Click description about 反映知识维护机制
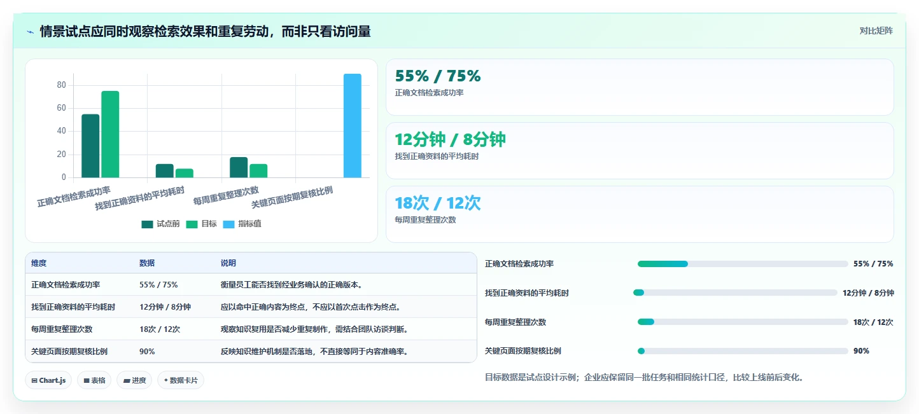This screenshot has width=919, height=414. coord(315,352)
